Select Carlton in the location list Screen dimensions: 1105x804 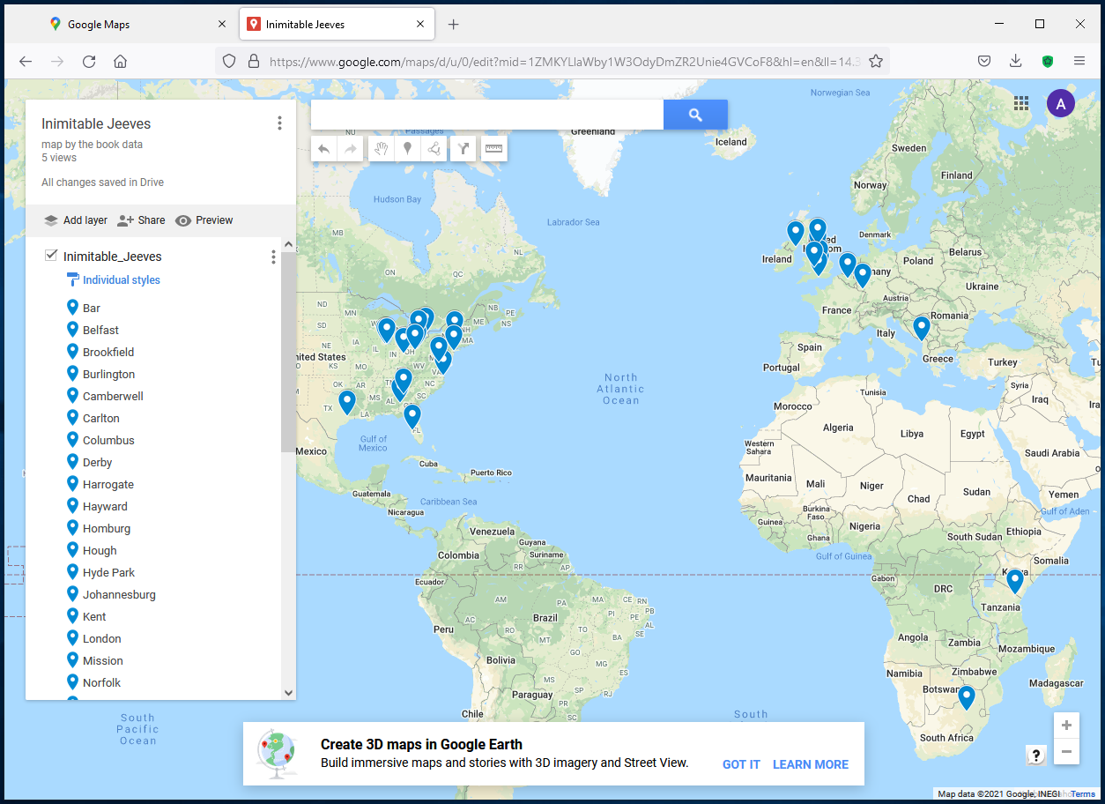click(101, 418)
